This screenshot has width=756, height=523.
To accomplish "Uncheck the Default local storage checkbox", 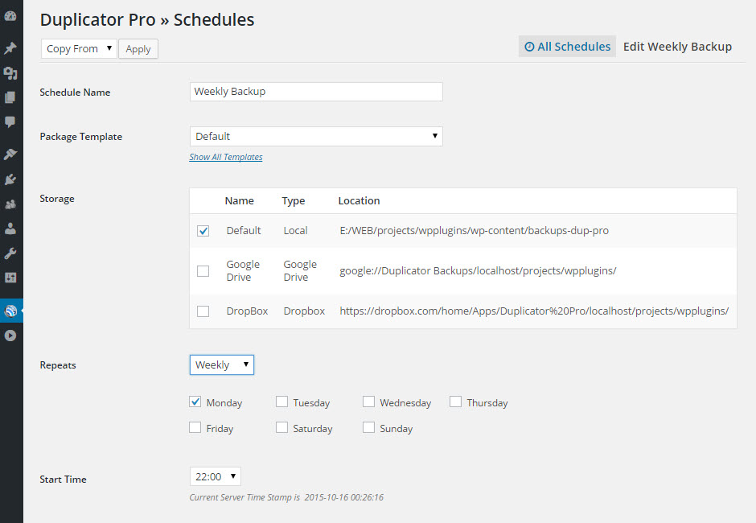I will pyautogui.click(x=203, y=231).
